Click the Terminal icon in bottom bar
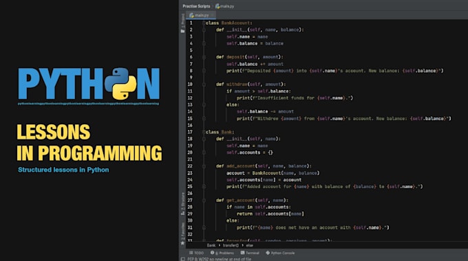 [x=243, y=253]
